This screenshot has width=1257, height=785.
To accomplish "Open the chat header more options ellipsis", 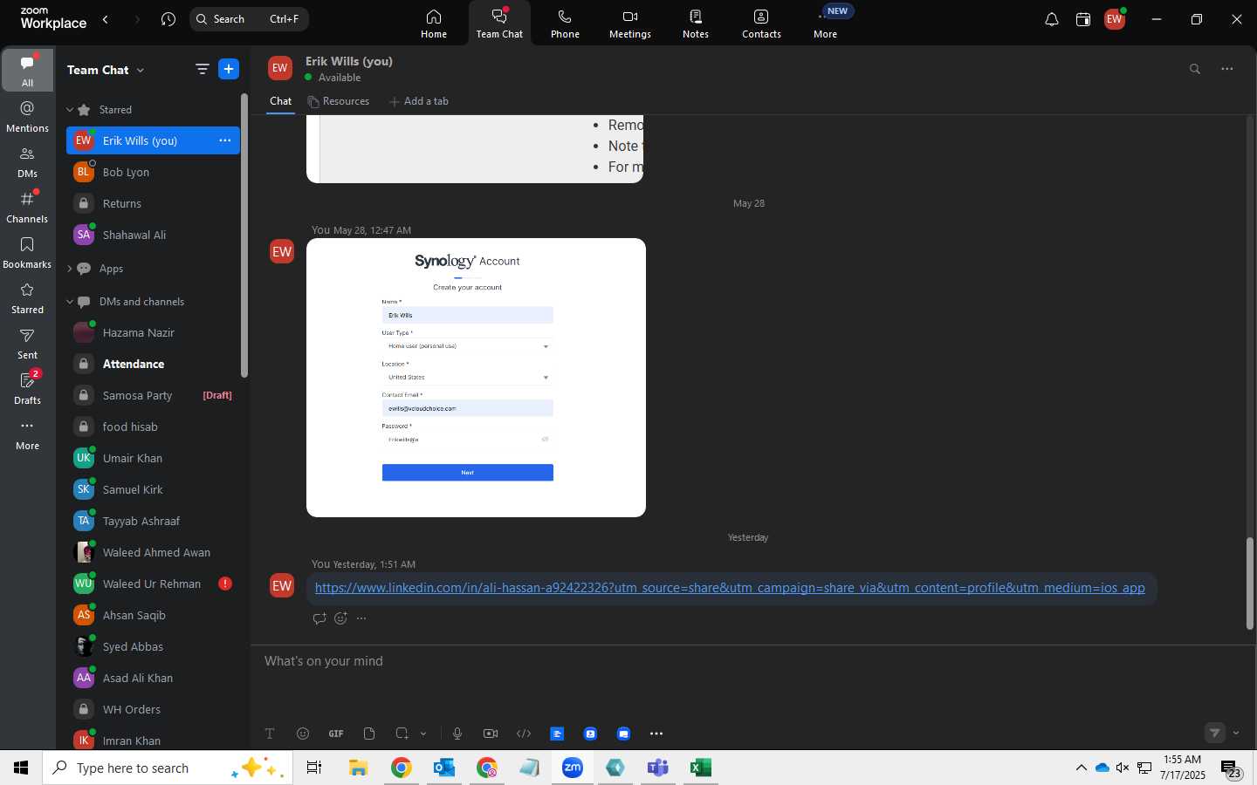I will point(1227,69).
